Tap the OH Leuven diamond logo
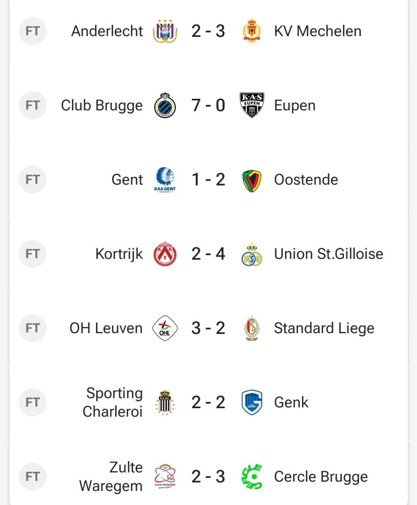The width and height of the screenshot is (417, 505). pos(165,328)
